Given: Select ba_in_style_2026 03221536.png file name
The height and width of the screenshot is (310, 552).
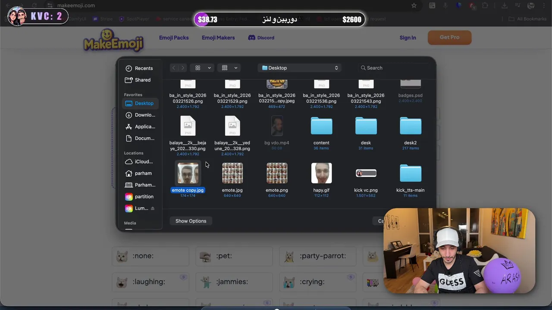Looking at the screenshot, I should coord(321,98).
